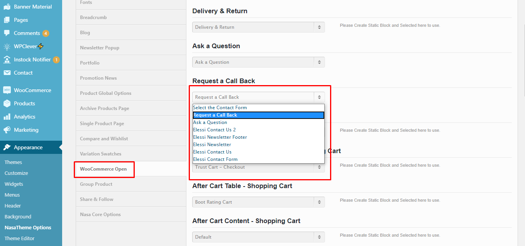Click the Comments speech bubble icon
This screenshot has height=246, width=525.
click(7, 33)
